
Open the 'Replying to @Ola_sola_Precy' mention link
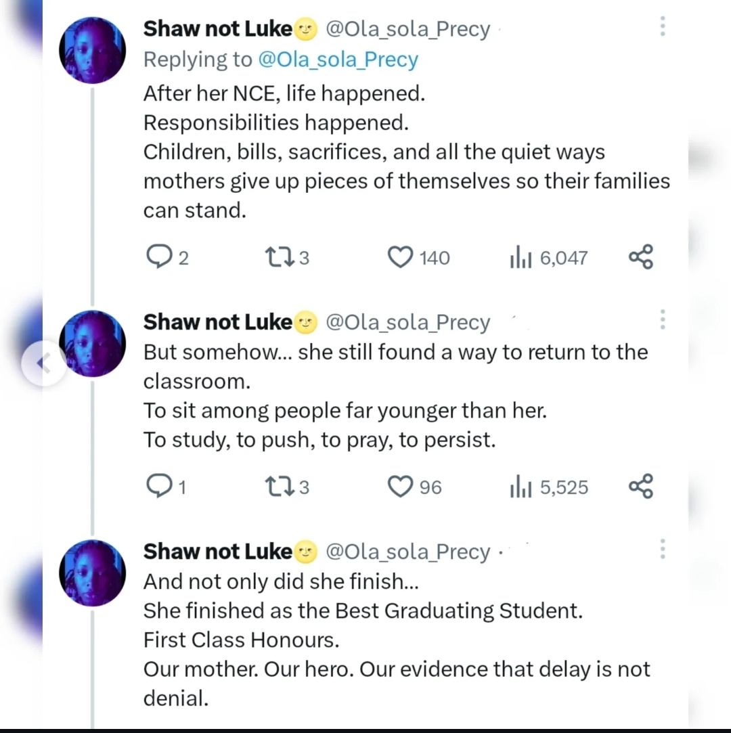point(338,60)
